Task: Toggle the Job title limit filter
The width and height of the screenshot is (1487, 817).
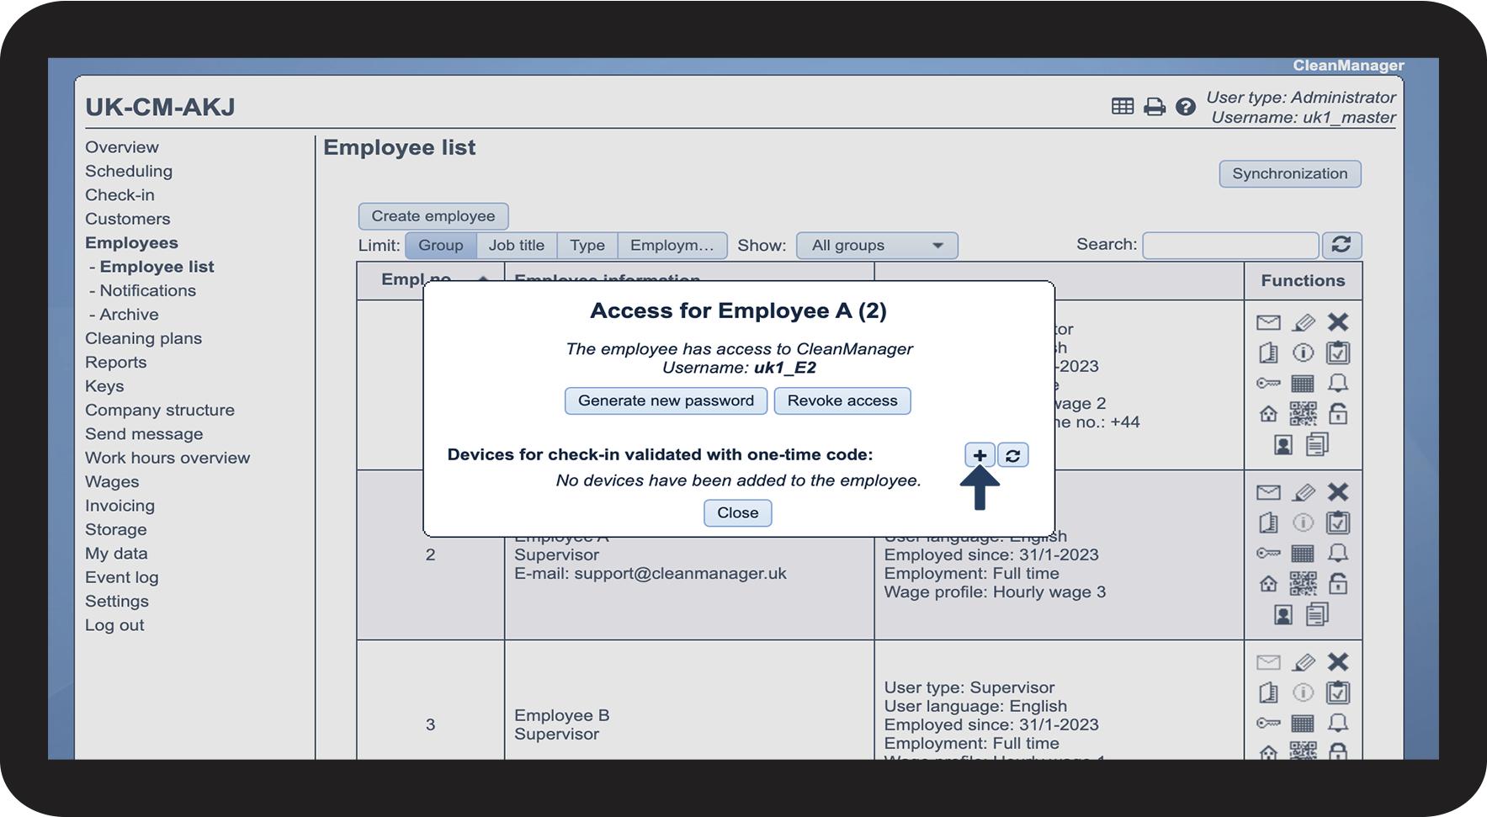Action: [x=517, y=246]
